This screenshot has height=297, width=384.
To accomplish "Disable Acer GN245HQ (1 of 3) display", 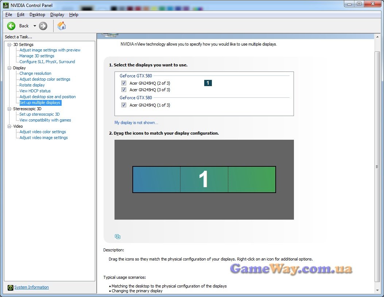I will click(x=124, y=105).
